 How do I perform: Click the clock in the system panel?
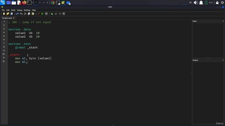click(211, 2)
